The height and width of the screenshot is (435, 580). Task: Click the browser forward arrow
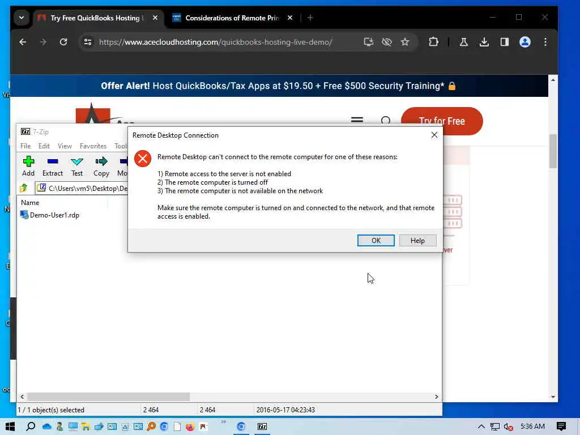point(43,42)
